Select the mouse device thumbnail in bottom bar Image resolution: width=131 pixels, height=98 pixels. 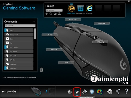[36, 91]
